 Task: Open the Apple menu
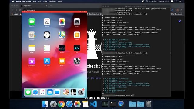click(x=13, y=1)
